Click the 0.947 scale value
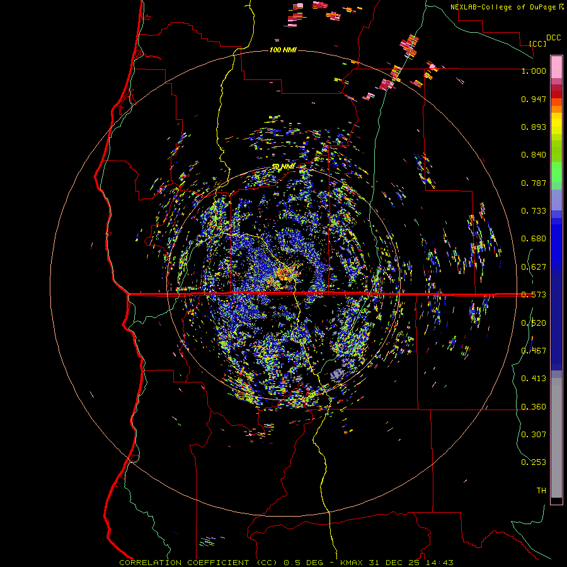 pyautogui.click(x=534, y=99)
